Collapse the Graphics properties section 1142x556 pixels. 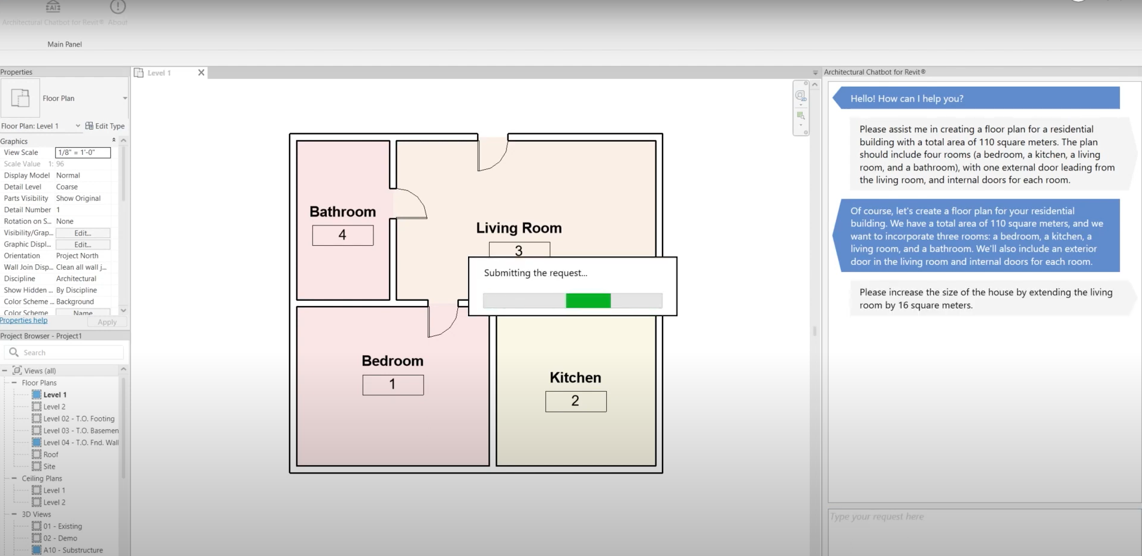click(114, 140)
